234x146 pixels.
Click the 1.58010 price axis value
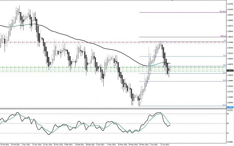230,36
